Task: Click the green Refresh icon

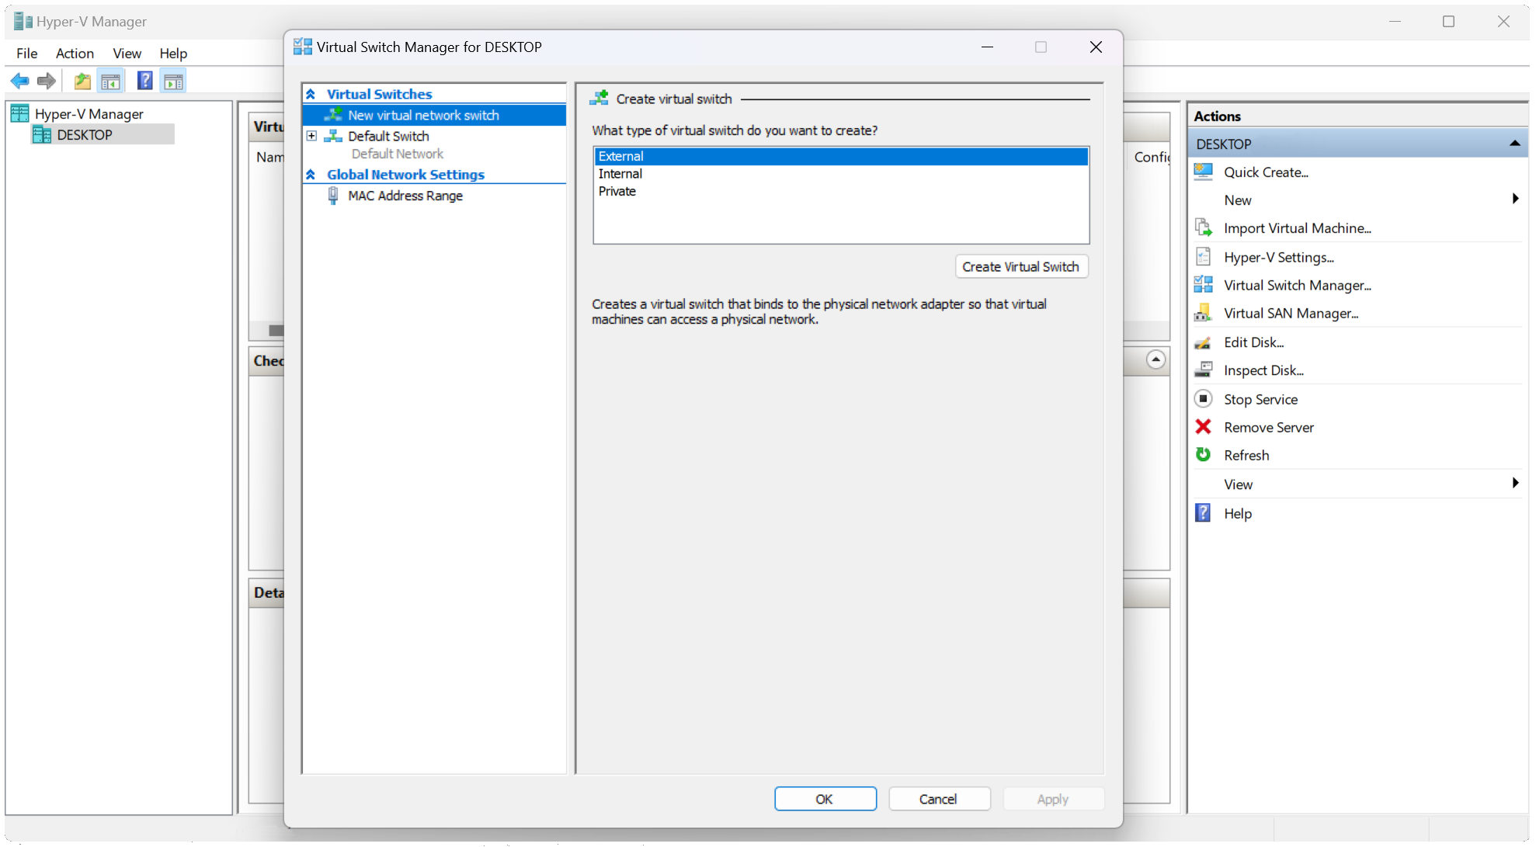Action: click(x=1203, y=455)
